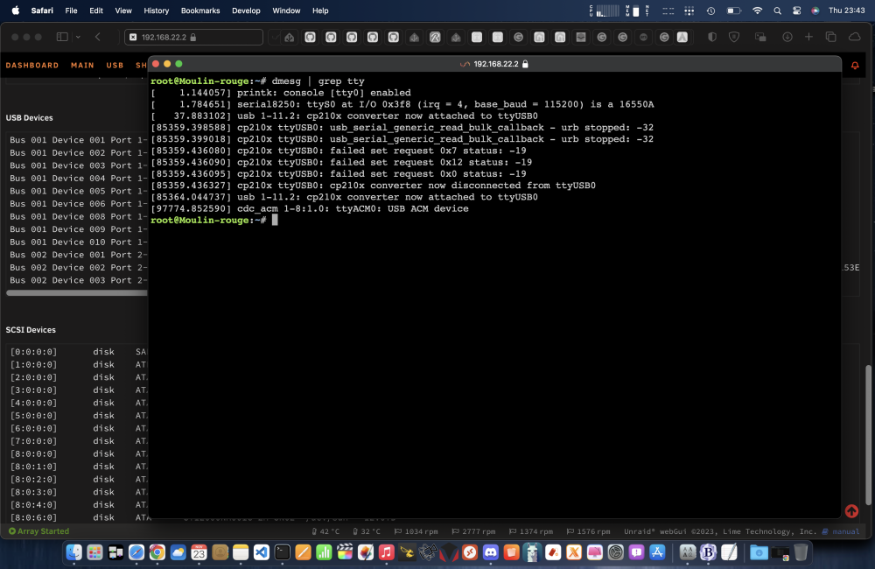875x569 pixels.
Task: Open the View menu
Action: [123, 11]
